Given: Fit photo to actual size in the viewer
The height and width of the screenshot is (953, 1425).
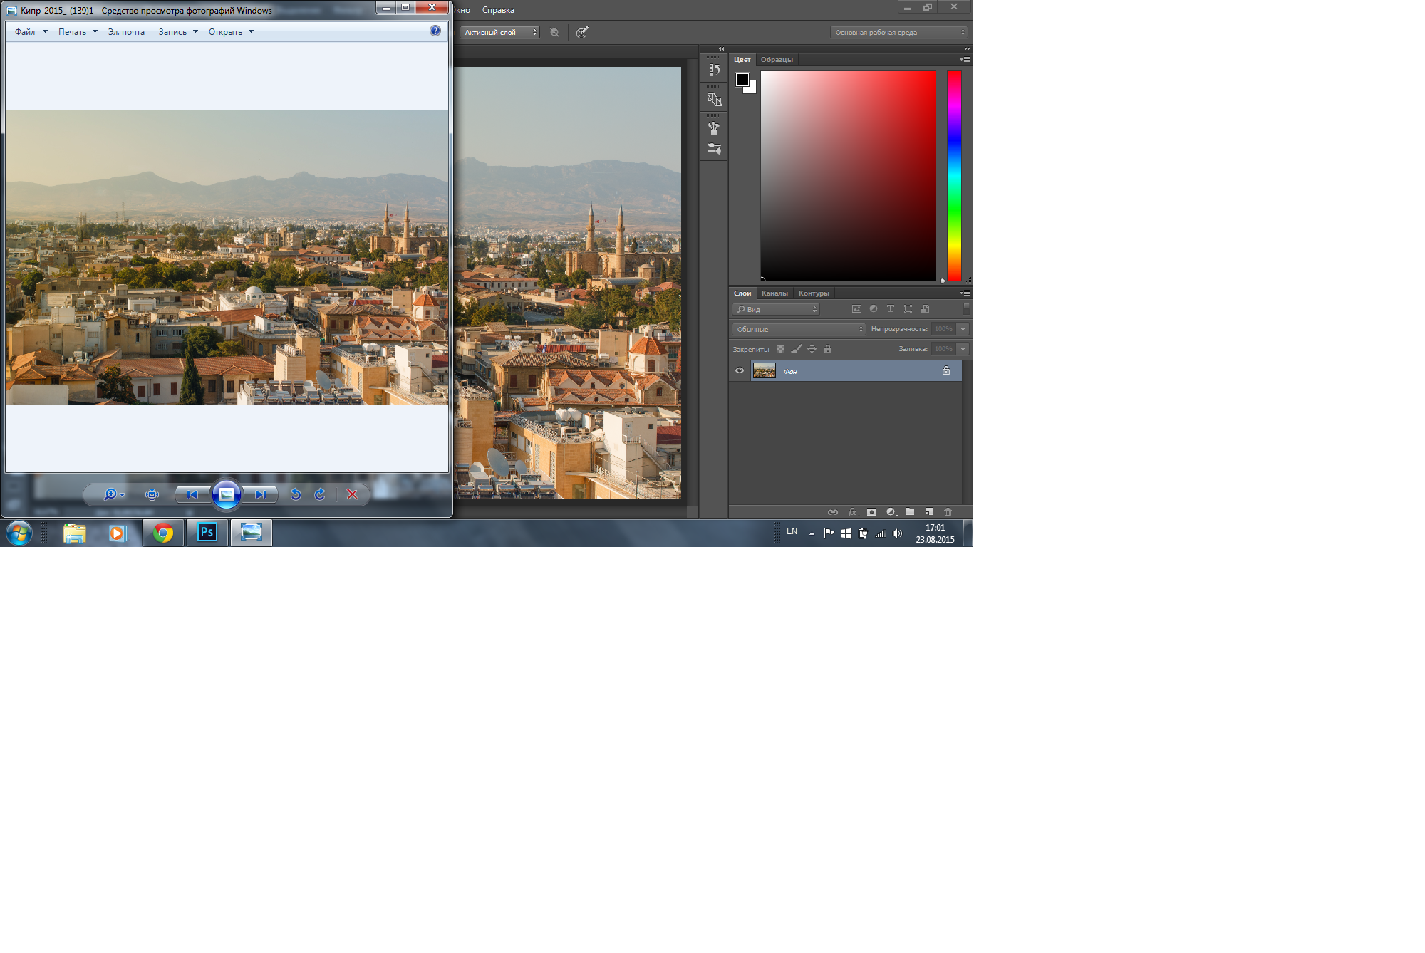Looking at the screenshot, I should pyautogui.click(x=152, y=494).
